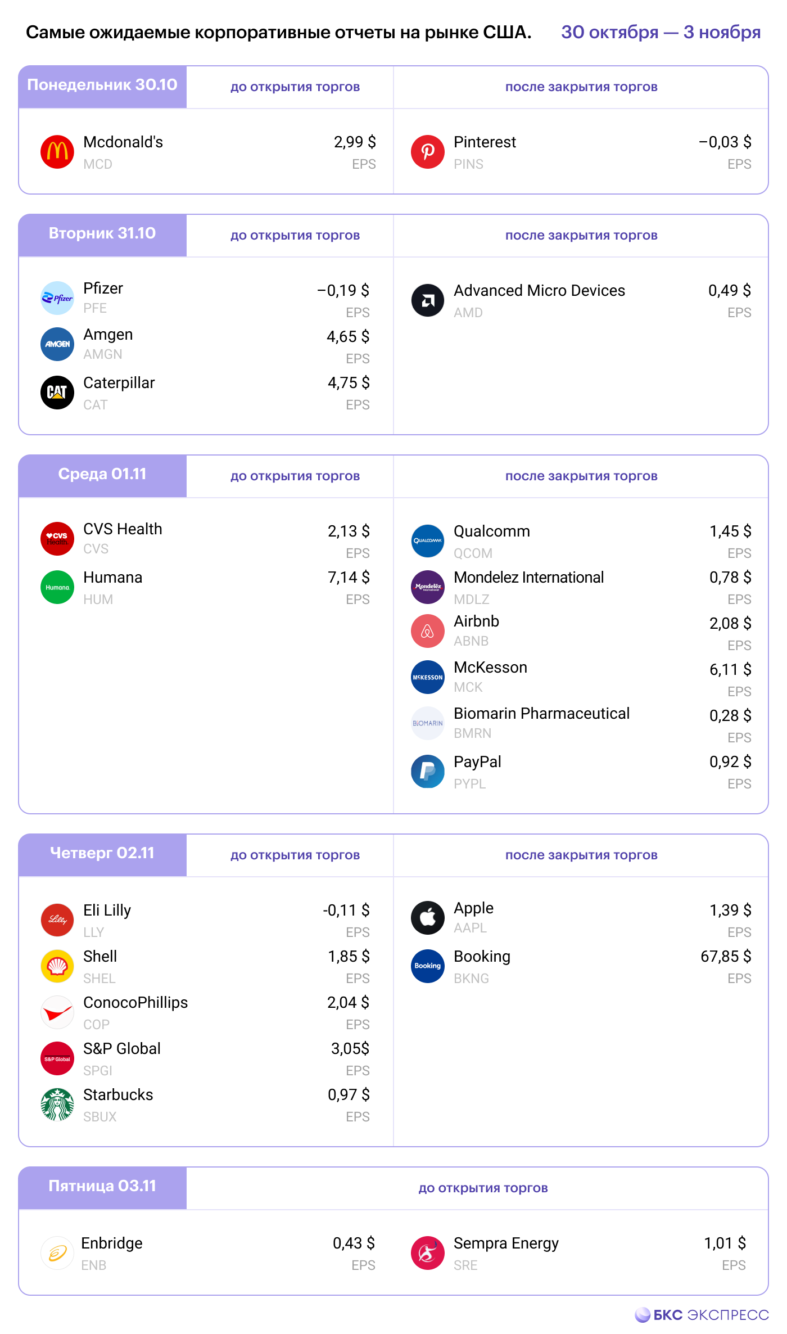Select the Четверг 02.11 day header
Viewport: 787px width, 1334px height.
(x=102, y=855)
